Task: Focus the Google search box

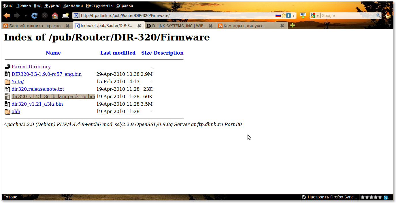Action: point(348,16)
